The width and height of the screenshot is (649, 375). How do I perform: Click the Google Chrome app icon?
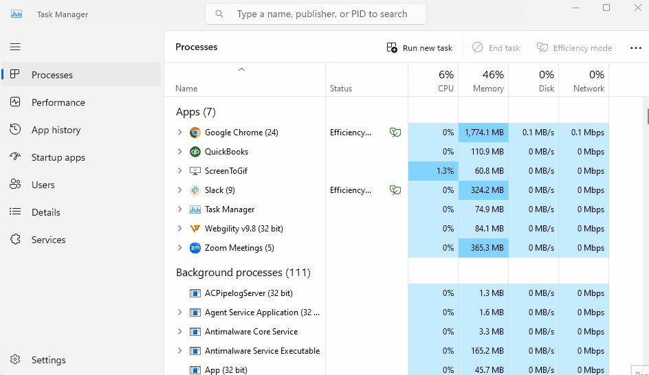[x=195, y=133]
